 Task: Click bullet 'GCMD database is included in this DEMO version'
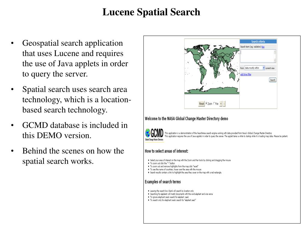coord(75,130)
